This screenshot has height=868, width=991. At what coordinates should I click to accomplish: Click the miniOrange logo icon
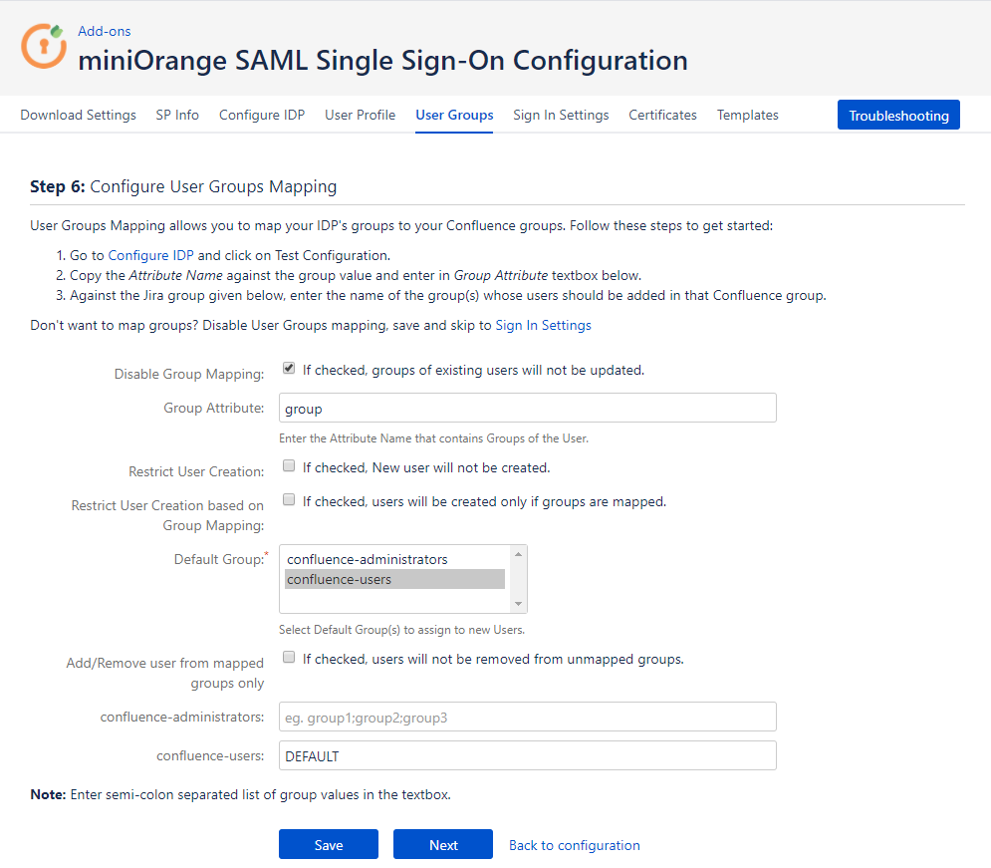coord(44,46)
